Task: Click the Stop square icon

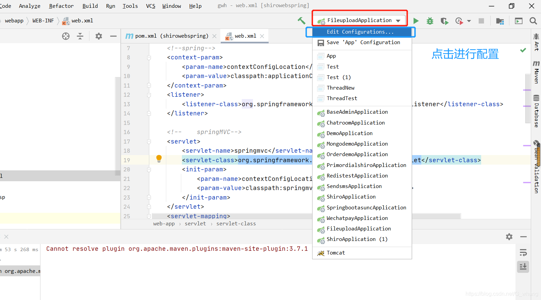Action: click(481, 21)
